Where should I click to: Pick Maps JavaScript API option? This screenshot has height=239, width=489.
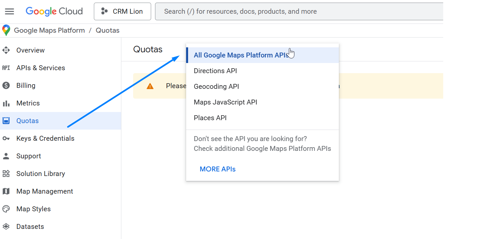tap(225, 102)
